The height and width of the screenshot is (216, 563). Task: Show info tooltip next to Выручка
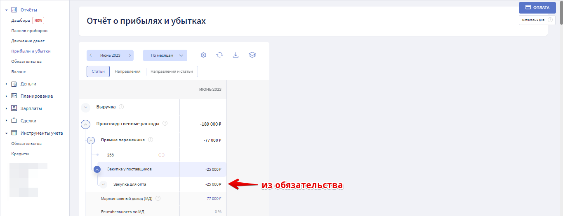pyautogui.click(x=121, y=107)
